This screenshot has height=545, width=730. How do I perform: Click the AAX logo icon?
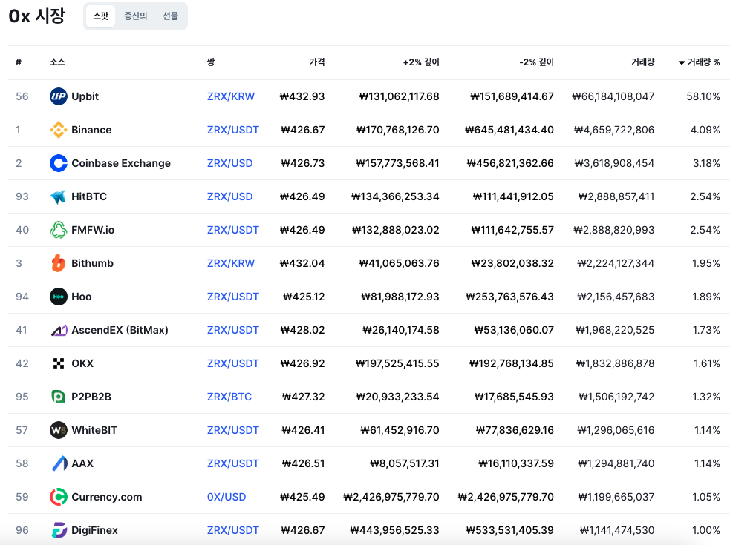point(58,463)
